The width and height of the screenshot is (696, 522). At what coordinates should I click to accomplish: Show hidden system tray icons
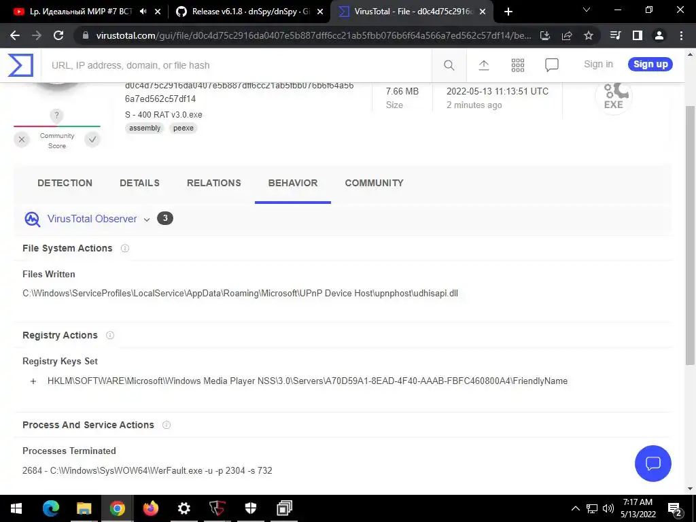575,508
